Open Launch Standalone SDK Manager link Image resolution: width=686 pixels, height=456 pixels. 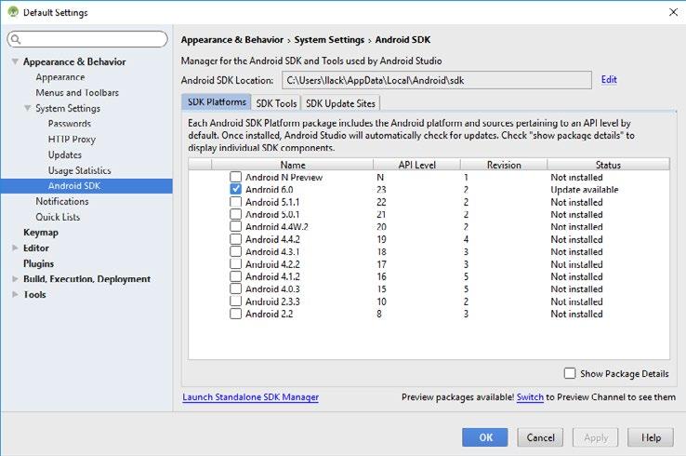point(250,397)
